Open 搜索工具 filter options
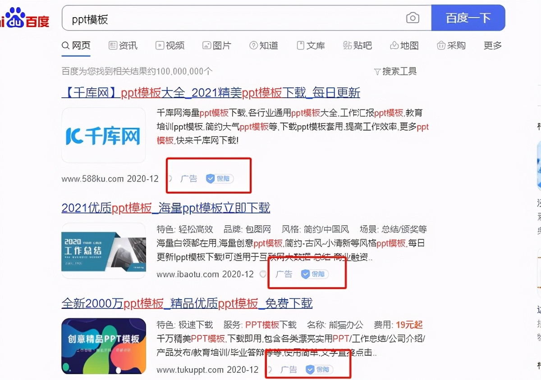Image resolution: width=541 pixels, height=380 pixels. click(x=395, y=71)
